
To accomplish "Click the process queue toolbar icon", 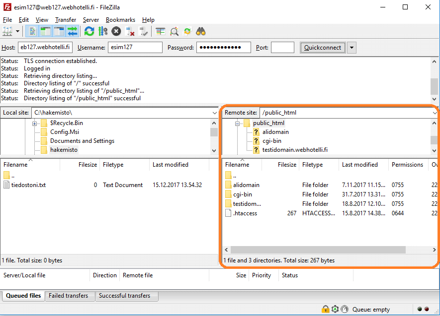I will (x=103, y=31).
